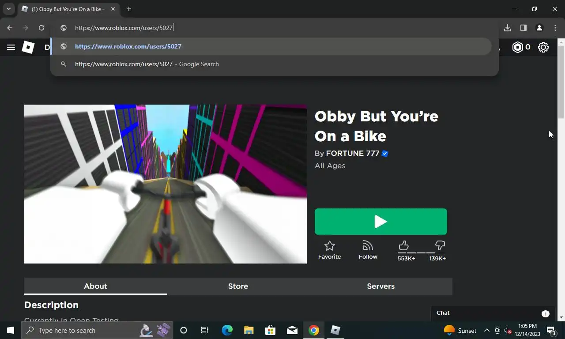Screen dimensions: 565x339
Task: Open Windows notification center icon
Action: coord(551,330)
